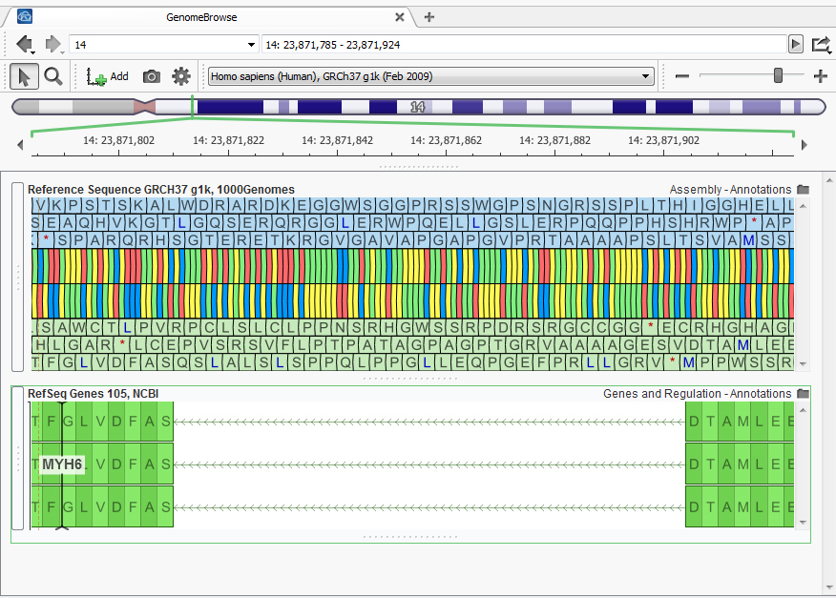Click the location field showing 14: 23,871,785

click(524, 45)
